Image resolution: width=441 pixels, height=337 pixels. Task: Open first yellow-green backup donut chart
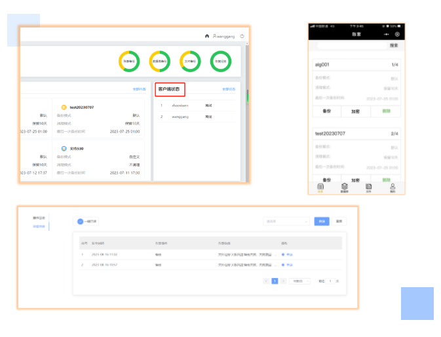click(129, 62)
